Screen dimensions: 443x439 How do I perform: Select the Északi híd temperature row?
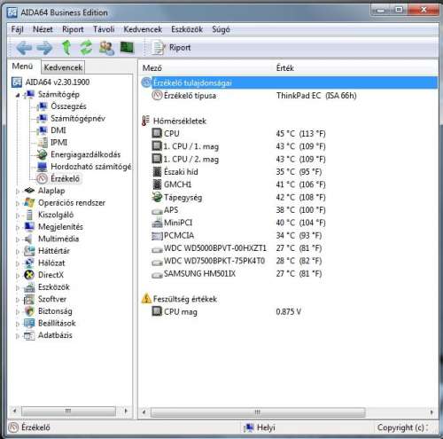[289, 172]
